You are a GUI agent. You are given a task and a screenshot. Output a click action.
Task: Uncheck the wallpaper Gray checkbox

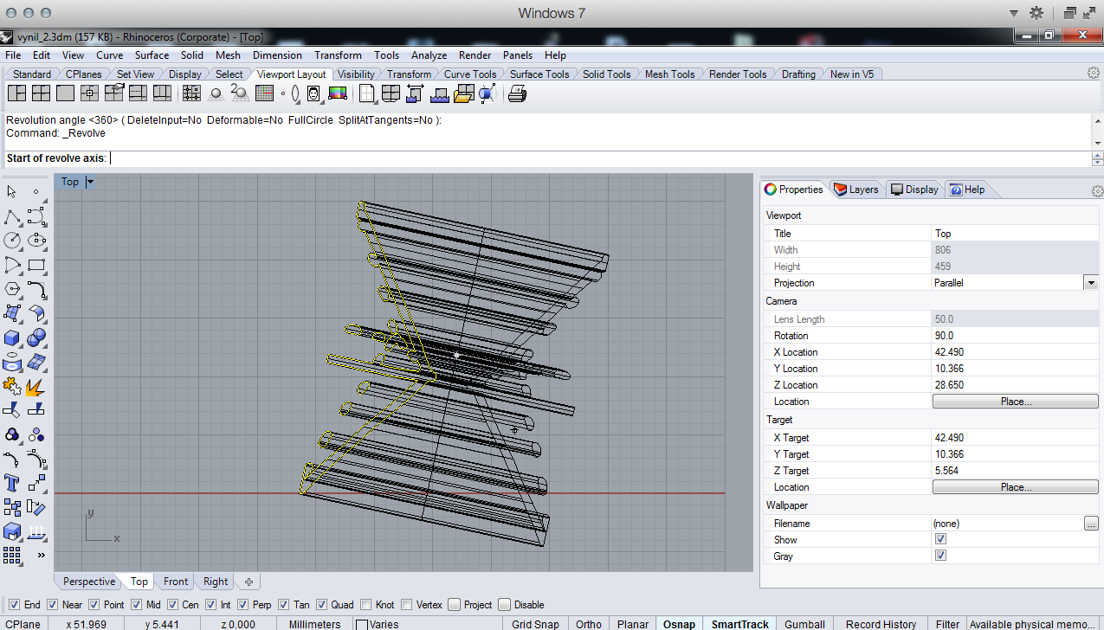[940, 556]
